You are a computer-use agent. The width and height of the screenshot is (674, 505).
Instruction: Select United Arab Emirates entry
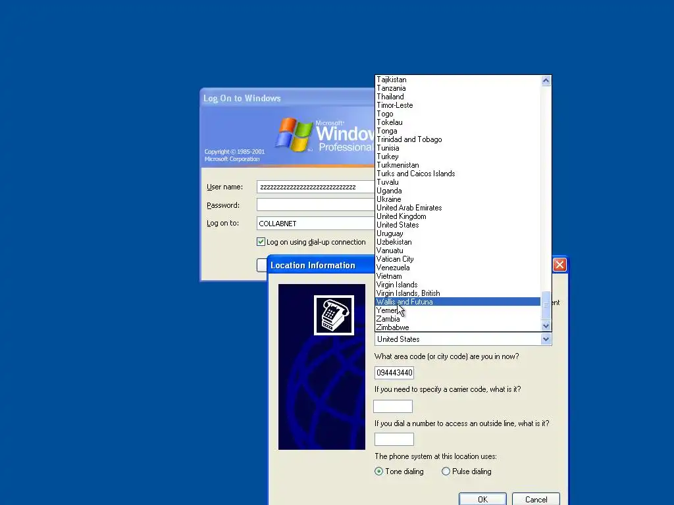458,208
